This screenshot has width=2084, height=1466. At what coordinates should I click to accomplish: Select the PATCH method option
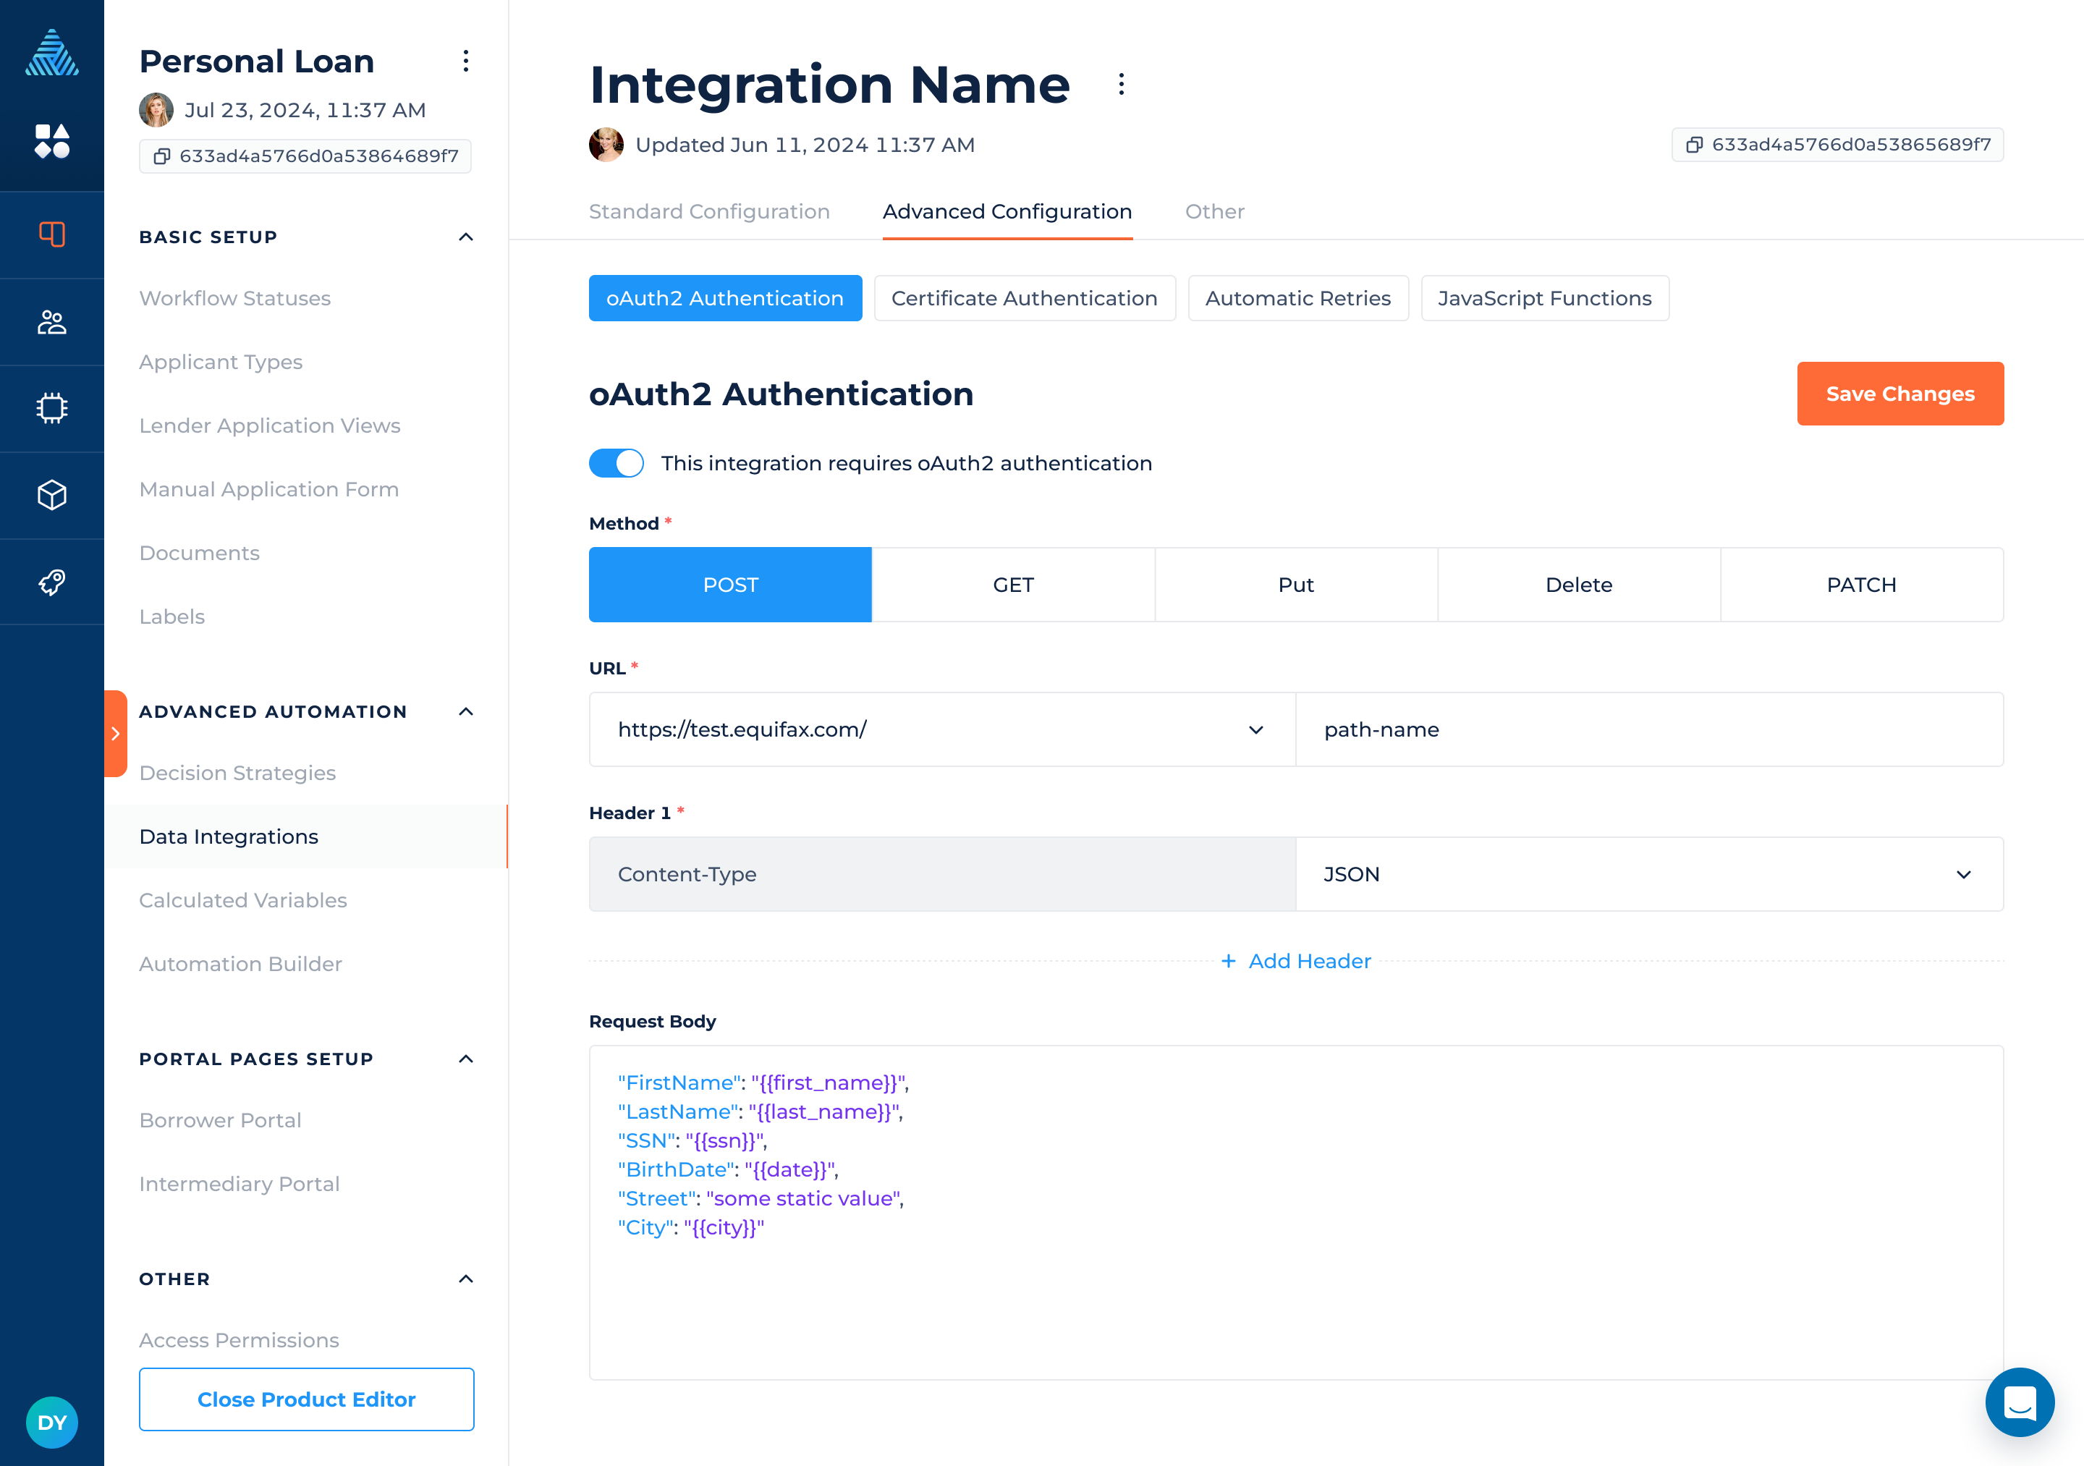pyautogui.click(x=1860, y=585)
